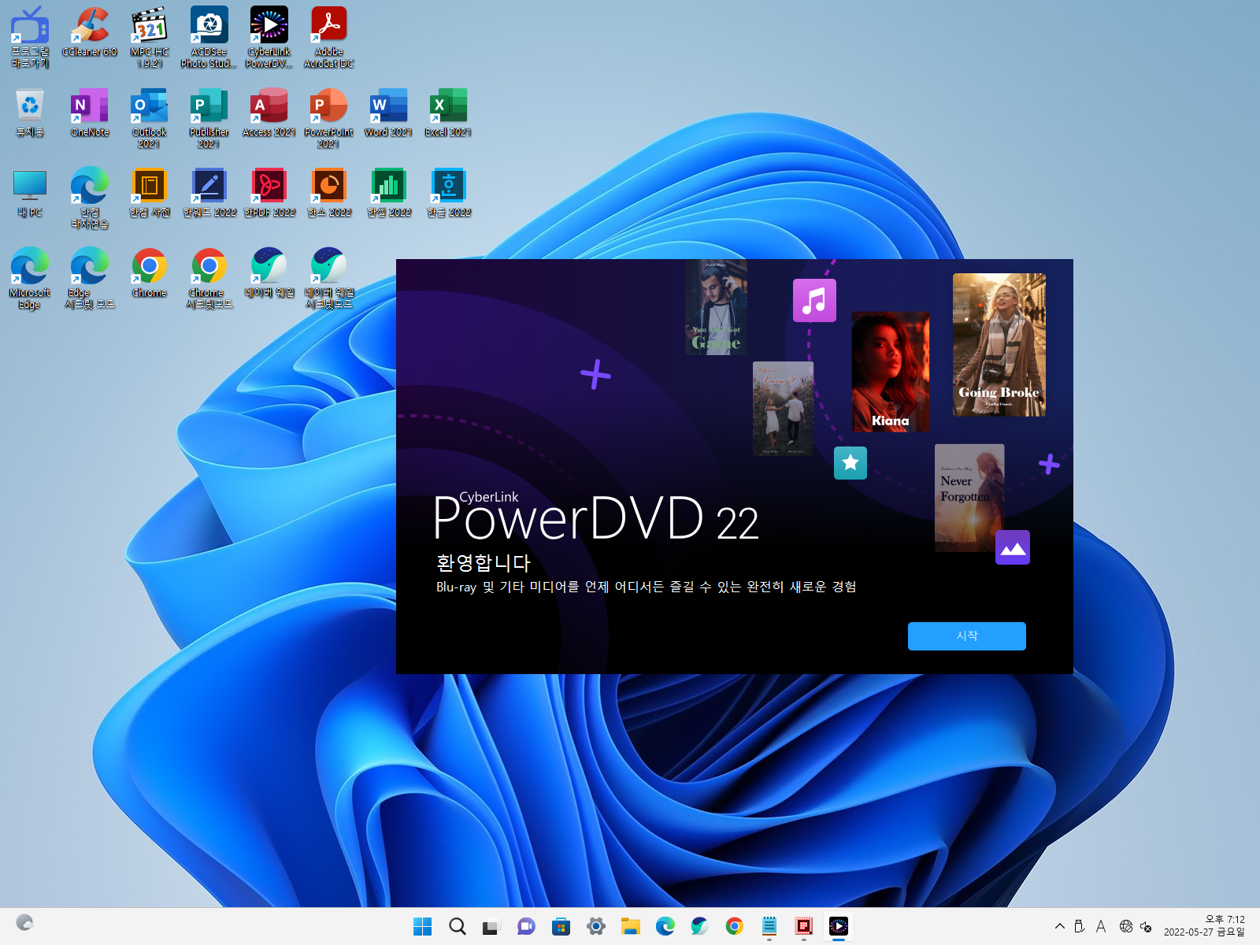Open MPC-HC 1.9.21 desktop icon
This screenshot has width=1260, height=945.
150,37
